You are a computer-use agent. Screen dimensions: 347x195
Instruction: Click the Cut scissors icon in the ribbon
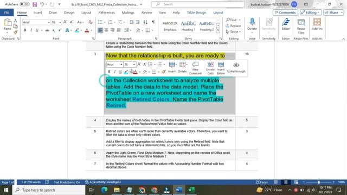click(x=16, y=21)
